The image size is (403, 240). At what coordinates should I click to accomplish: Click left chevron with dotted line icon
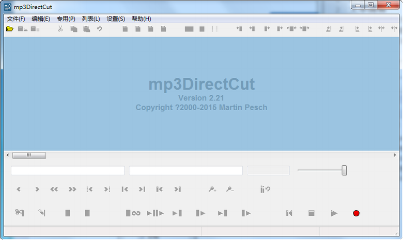(x=89, y=190)
